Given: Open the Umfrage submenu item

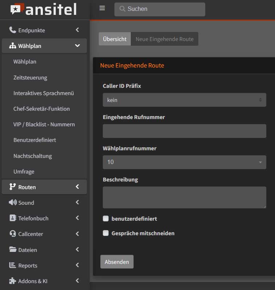Looking at the screenshot, I should (x=24, y=171).
